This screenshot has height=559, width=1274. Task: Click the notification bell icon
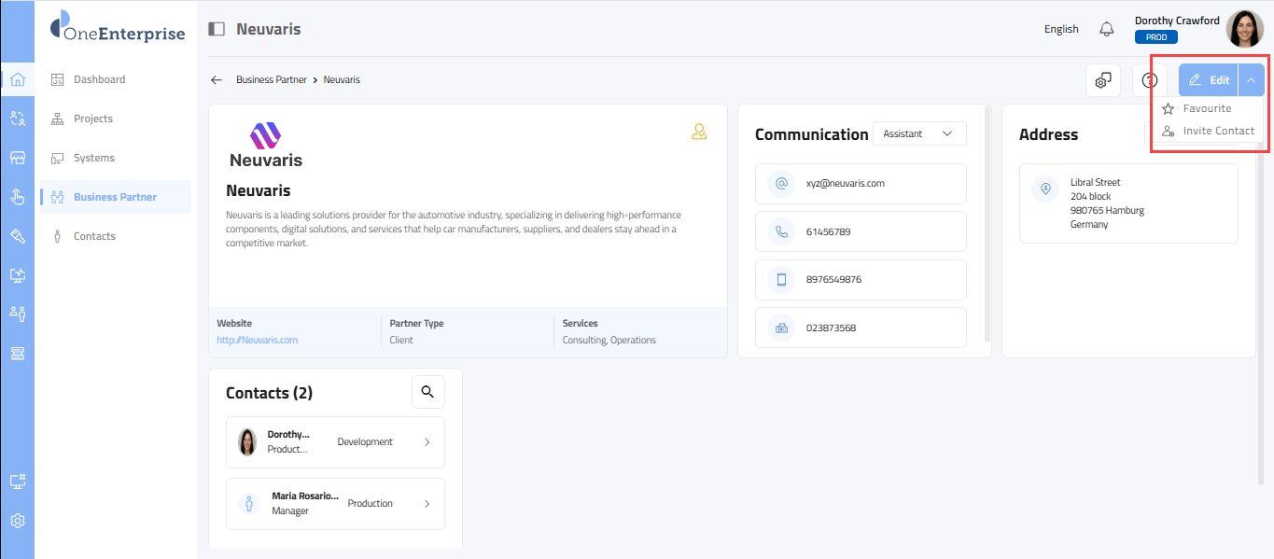[1106, 29]
